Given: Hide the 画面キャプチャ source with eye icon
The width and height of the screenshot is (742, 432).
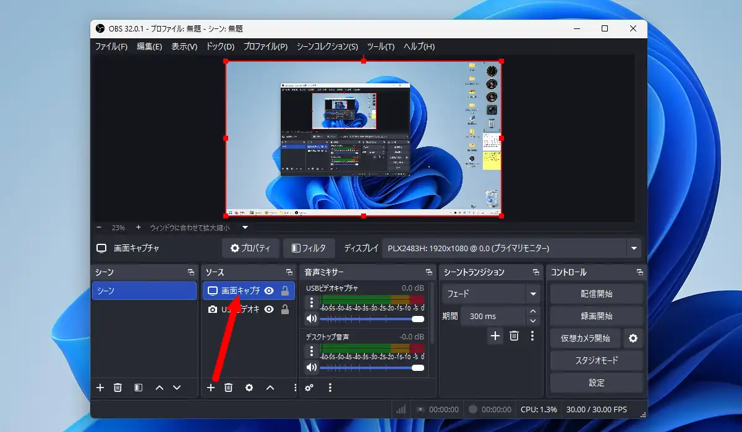Looking at the screenshot, I should point(269,291).
